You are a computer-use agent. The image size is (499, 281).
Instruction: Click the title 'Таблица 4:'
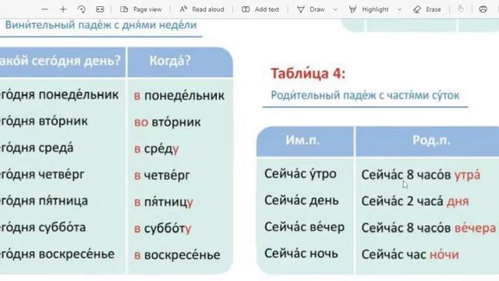pos(308,73)
